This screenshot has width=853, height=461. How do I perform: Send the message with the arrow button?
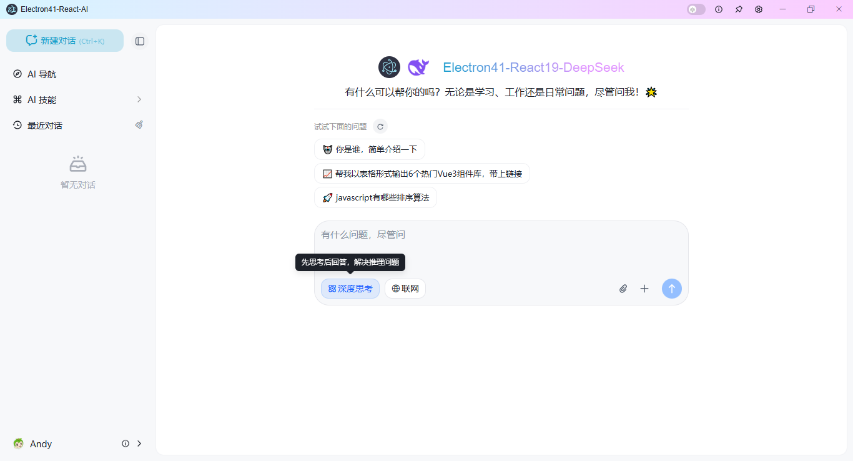[x=672, y=289]
